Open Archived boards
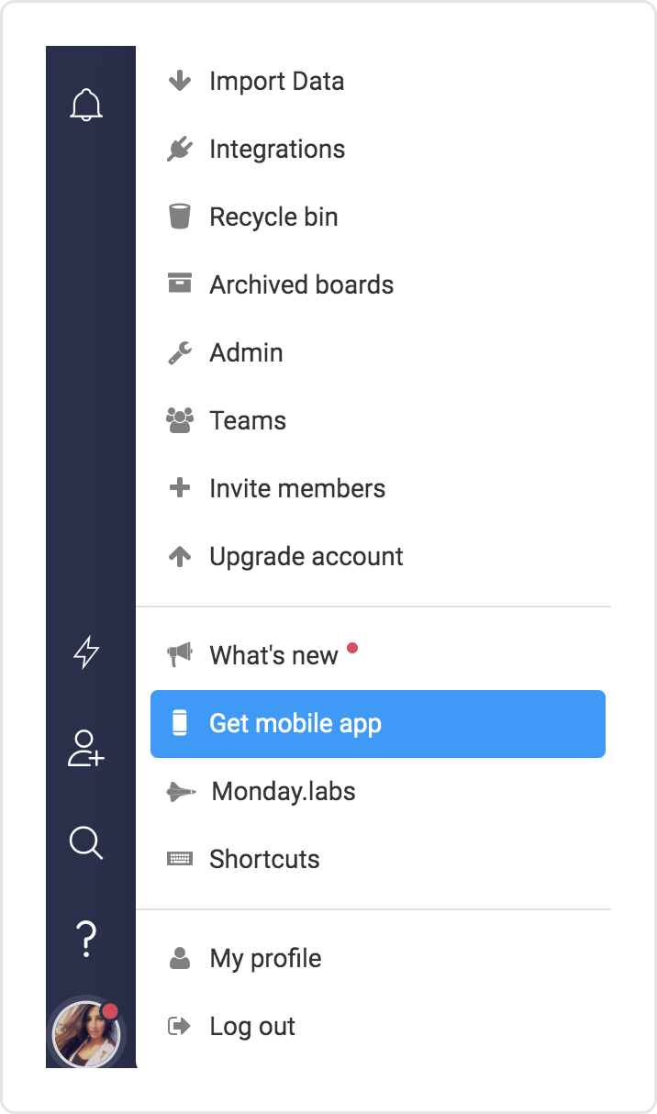Screen dimensions: 657x1114 pyautogui.click(x=301, y=284)
